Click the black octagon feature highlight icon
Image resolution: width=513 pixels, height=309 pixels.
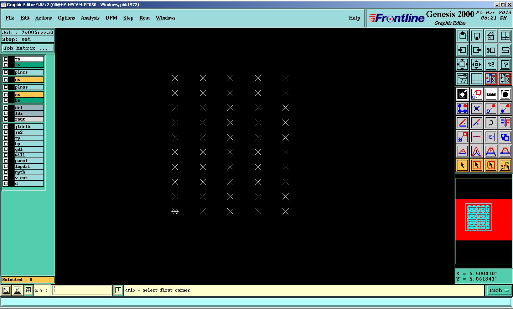[x=505, y=94]
